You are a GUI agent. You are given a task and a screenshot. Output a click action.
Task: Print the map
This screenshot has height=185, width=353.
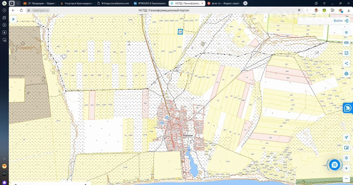point(346,73)
